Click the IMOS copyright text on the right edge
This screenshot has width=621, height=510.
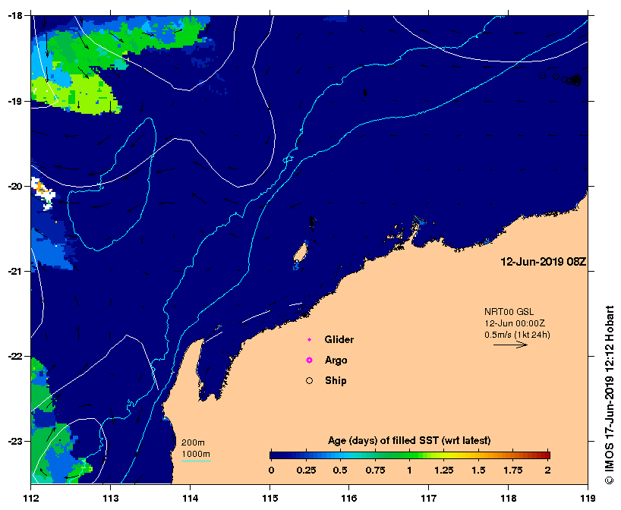tap(609, 395)
